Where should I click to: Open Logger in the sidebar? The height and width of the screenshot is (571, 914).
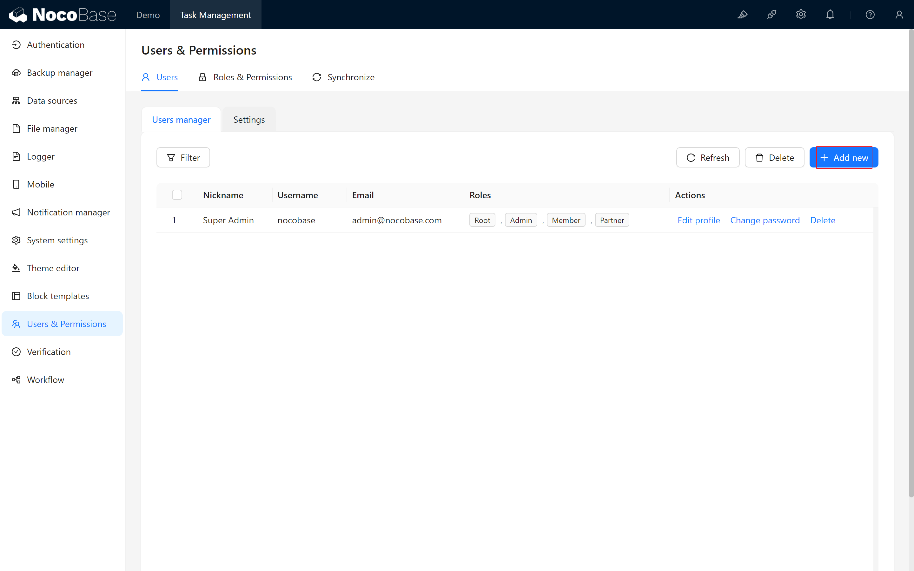click(x=62, y=156)
